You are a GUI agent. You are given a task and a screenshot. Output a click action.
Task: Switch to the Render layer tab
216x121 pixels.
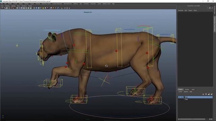(187, 89)
